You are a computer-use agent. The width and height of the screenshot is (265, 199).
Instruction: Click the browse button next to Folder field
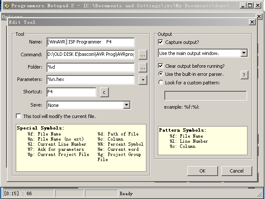click(x=143, y=67)
